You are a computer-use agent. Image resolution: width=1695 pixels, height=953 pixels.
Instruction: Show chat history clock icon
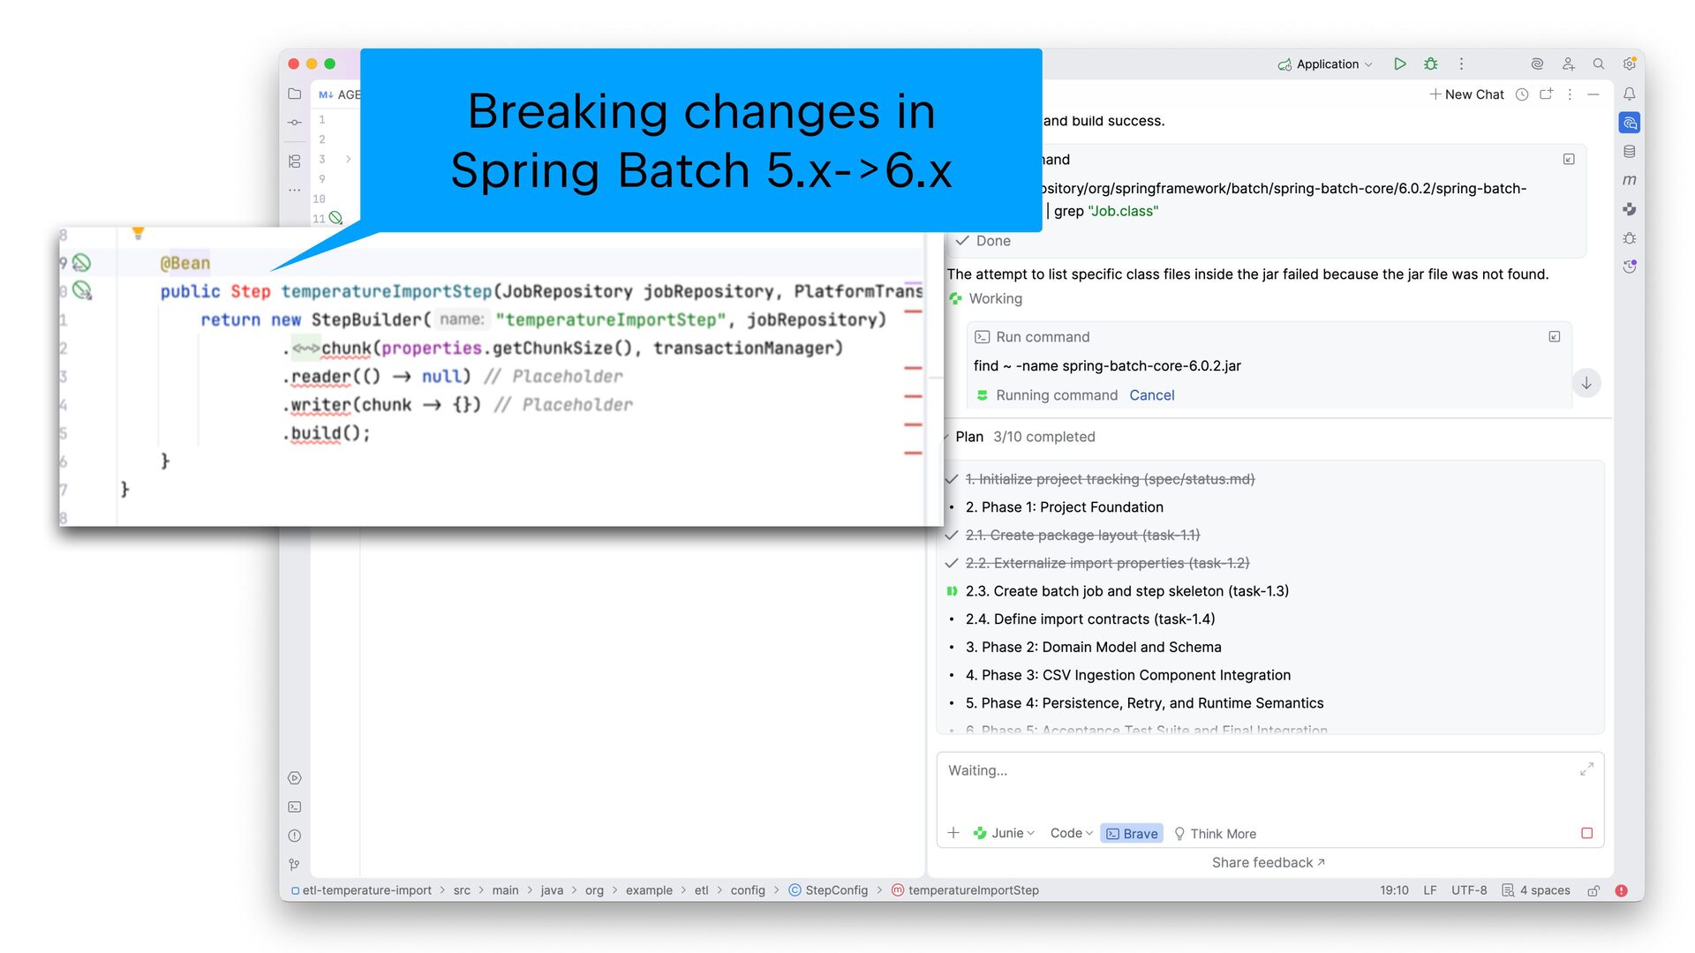point(1521,94)
